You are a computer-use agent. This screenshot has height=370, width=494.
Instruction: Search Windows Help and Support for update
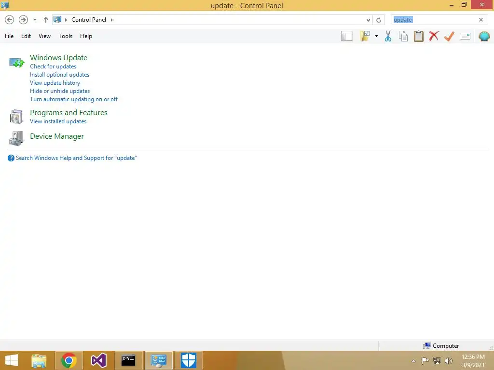click(x=76, y=158)
